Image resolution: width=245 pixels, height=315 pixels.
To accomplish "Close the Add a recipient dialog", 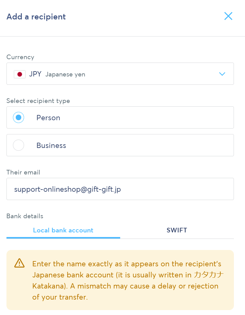I will 228,16.
